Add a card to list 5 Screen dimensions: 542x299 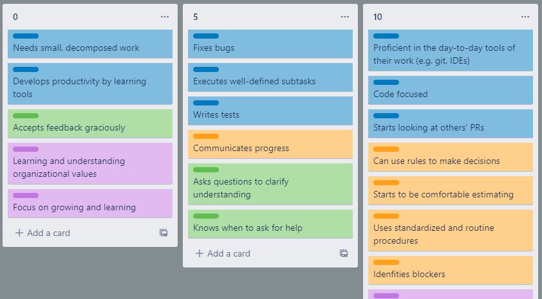(223, 253)
